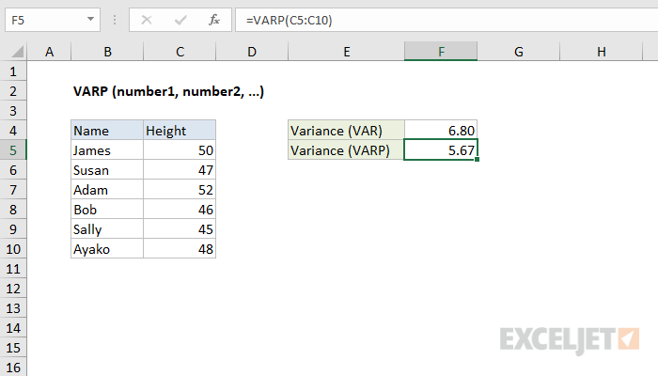
Task: Select row 3 header
Action: [13, 111]
